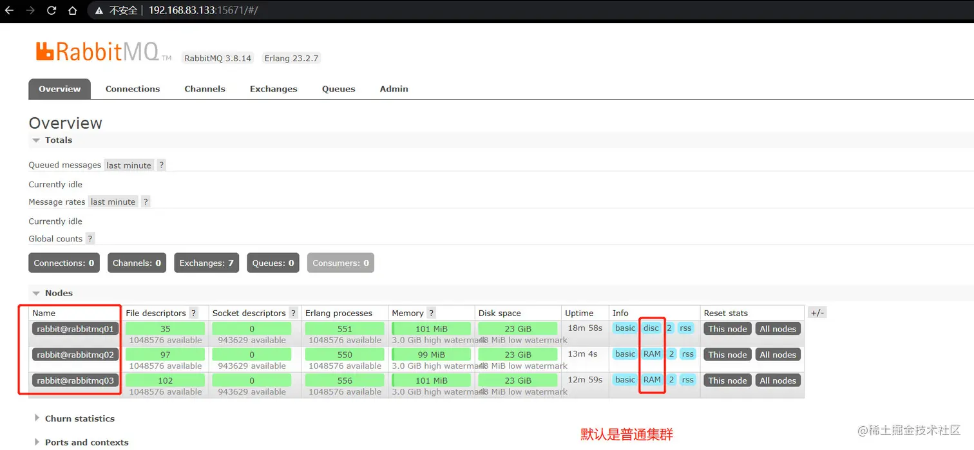This screenshot has height=450, width=974.
Task: Reset stats This node for rabbitmq03
Action: 727,380
